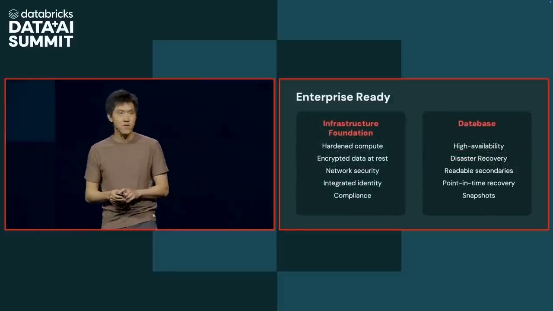This screenshot has width=553, height=311.
Task: Click the Compliance item
Action: click(x=352, y=195)
